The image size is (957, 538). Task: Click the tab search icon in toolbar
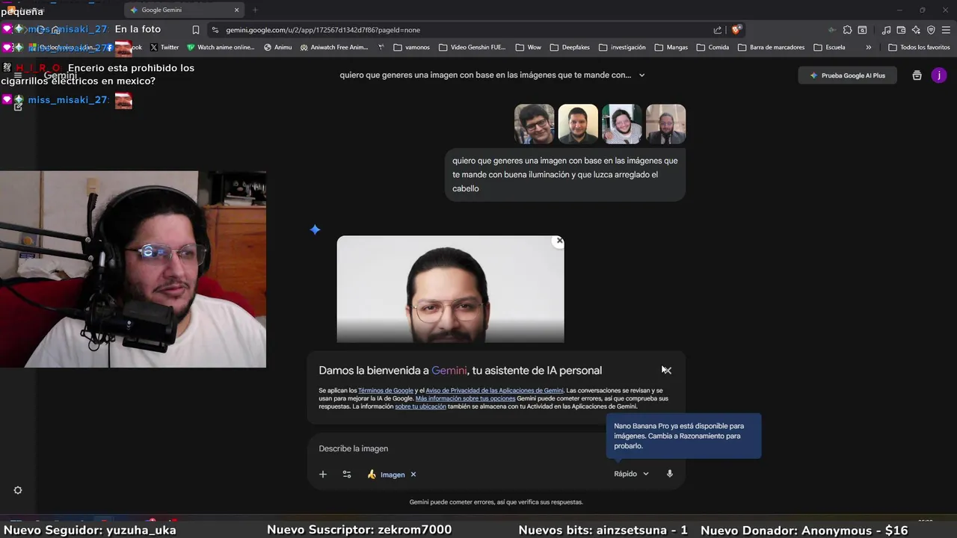coord(862,30)
